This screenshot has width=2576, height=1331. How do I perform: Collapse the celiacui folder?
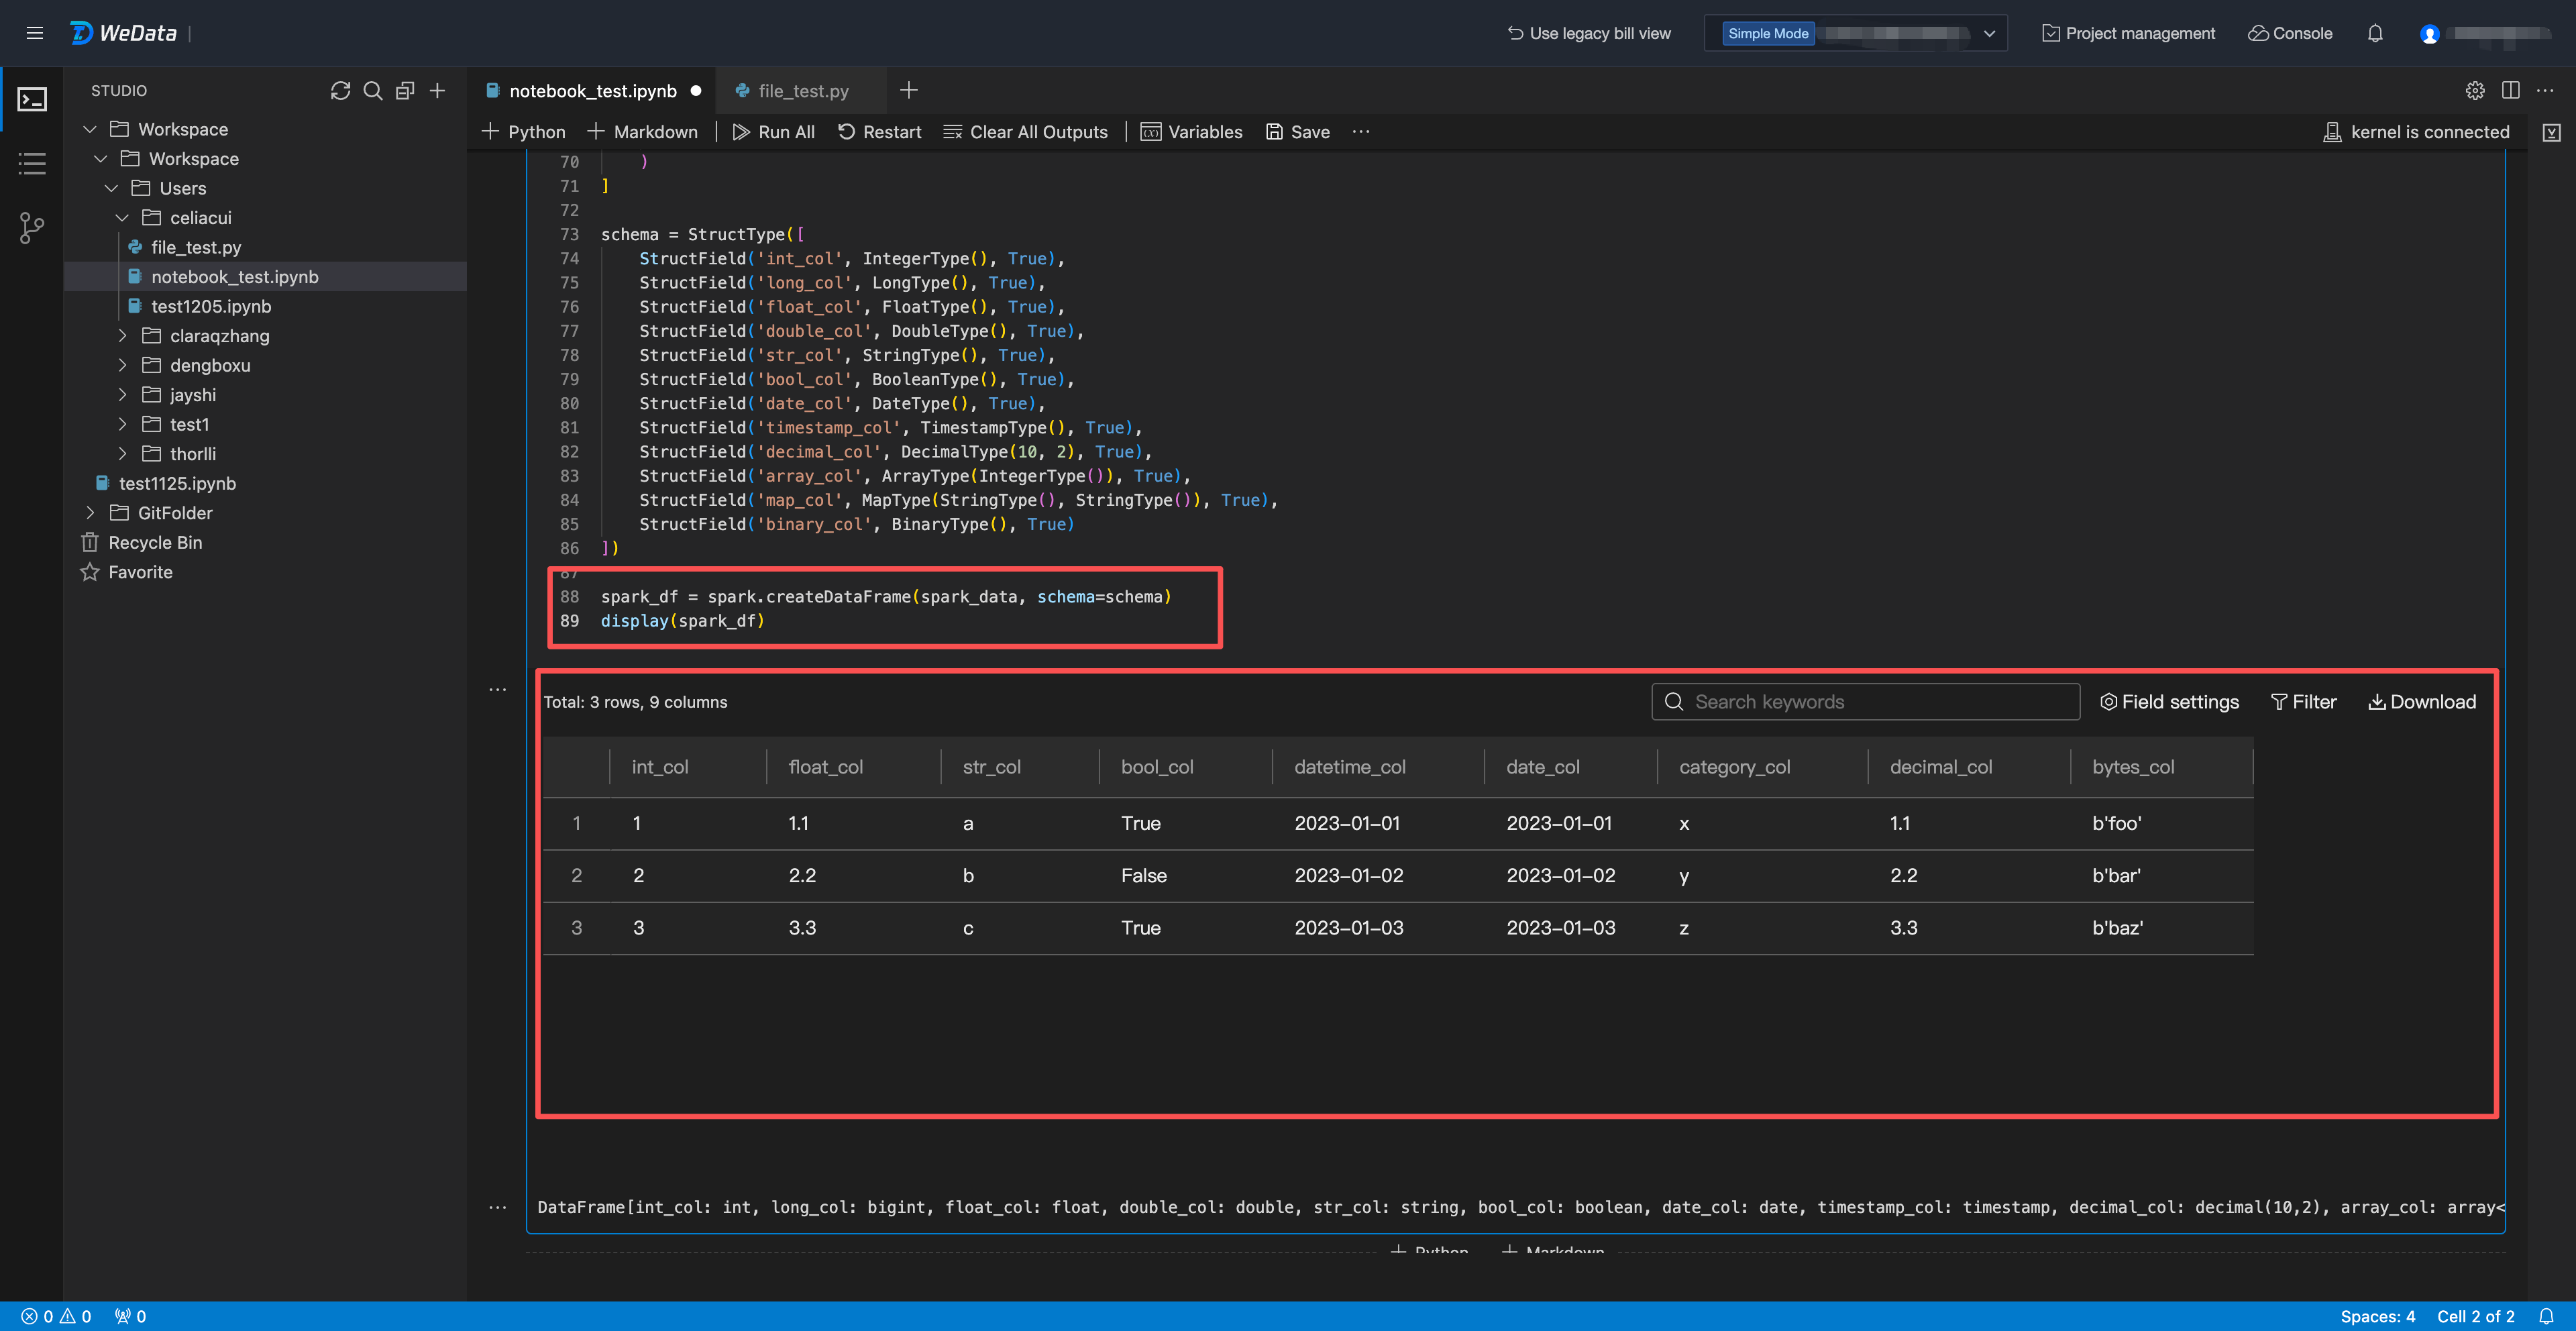[122, 218]
